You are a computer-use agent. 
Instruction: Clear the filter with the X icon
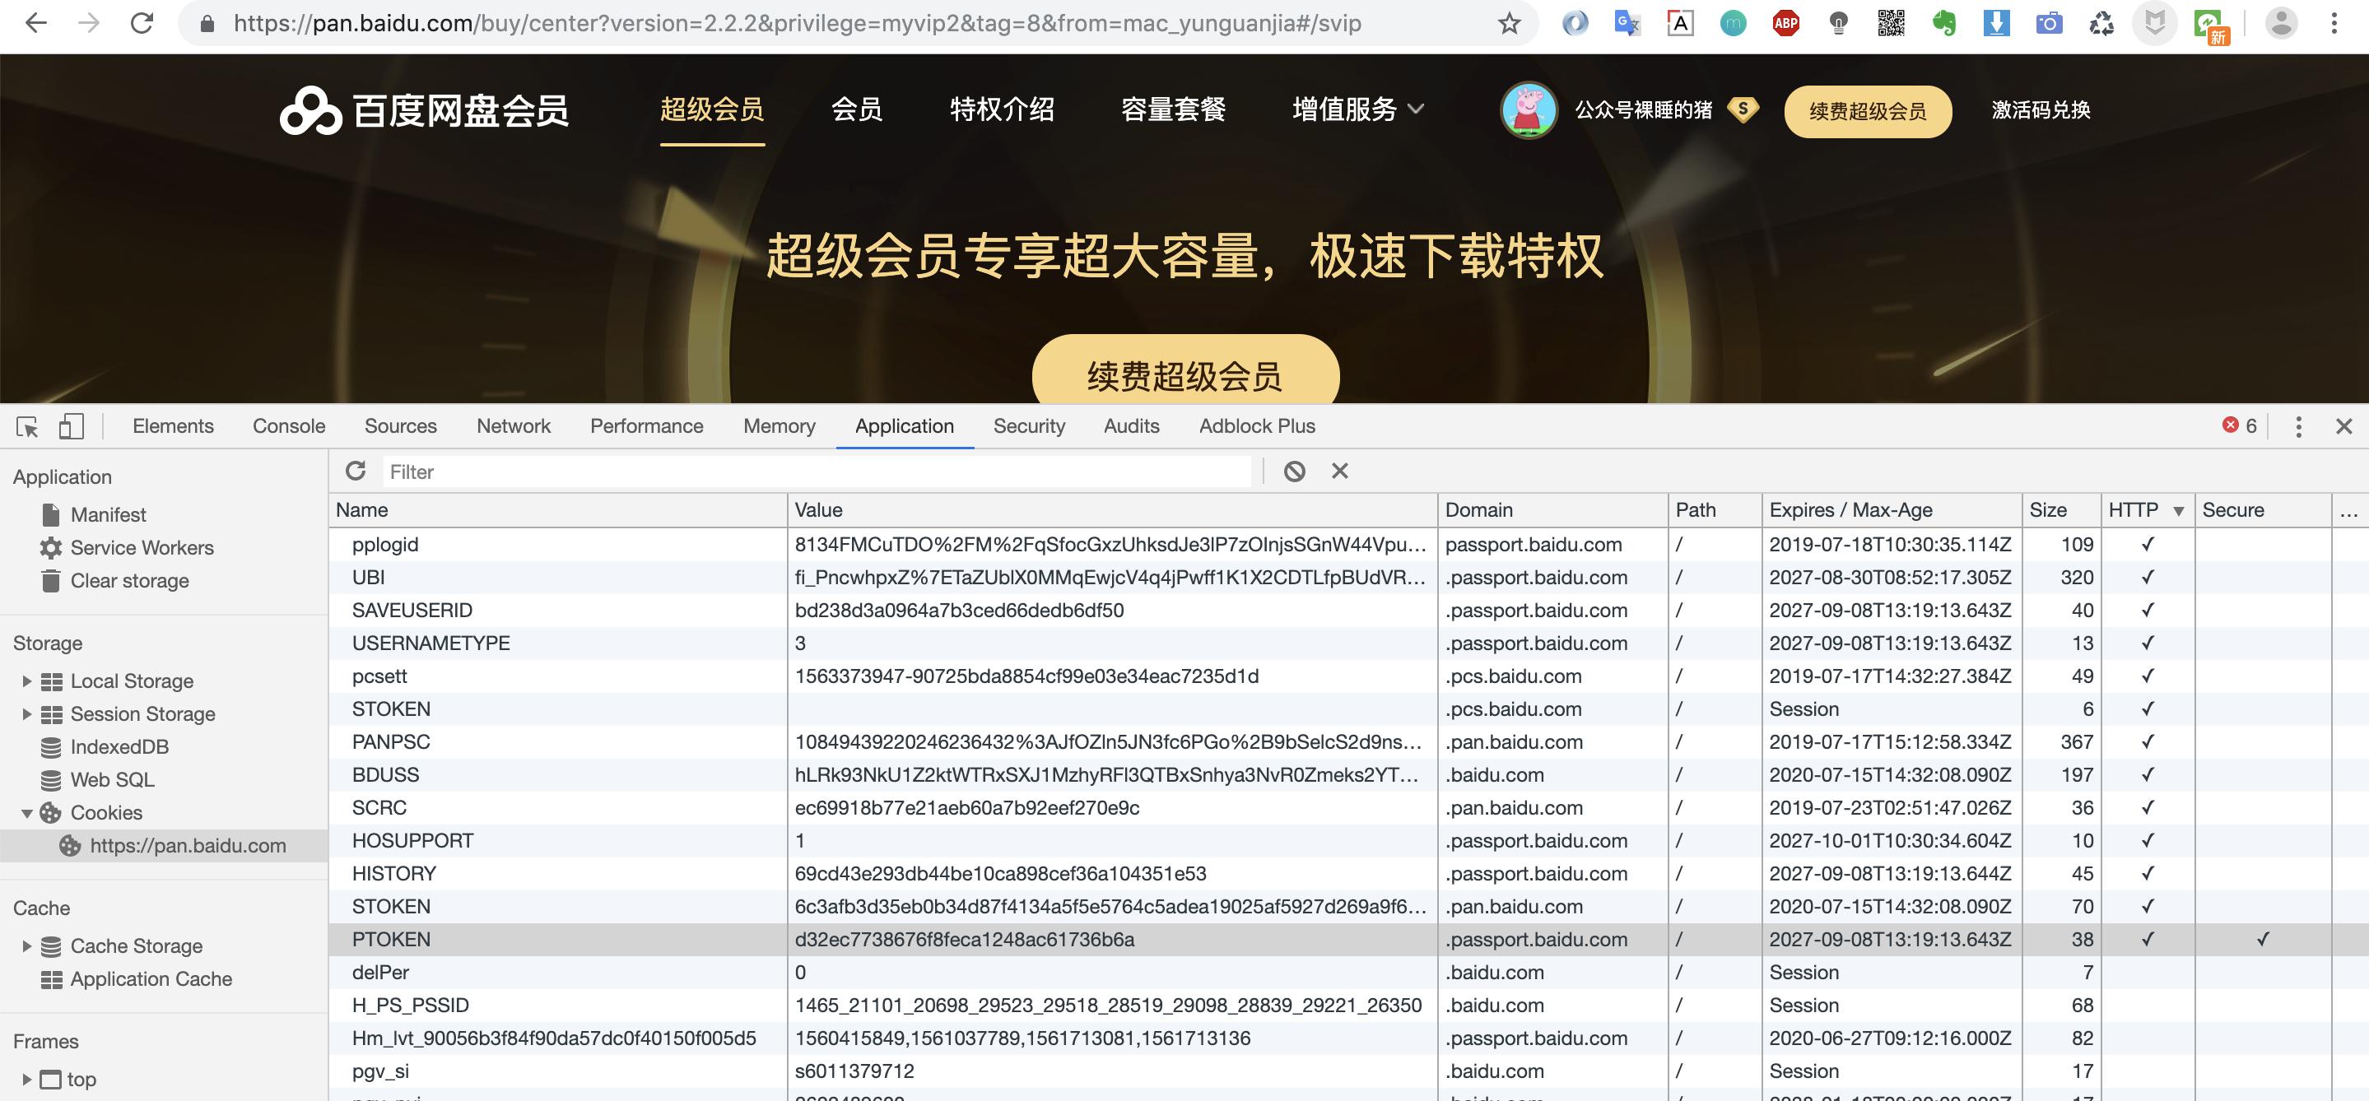point(1340,471)
